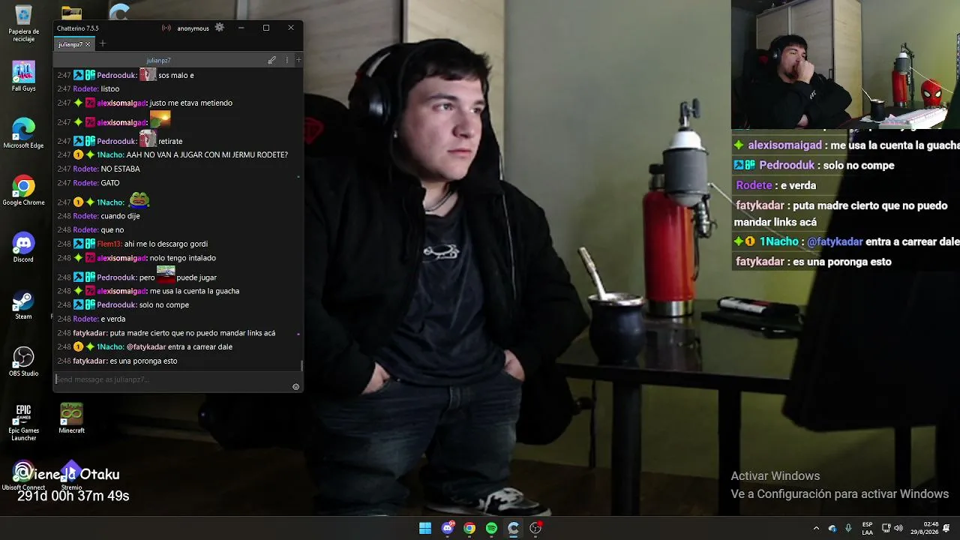Click the julianpz7 split header title
This screenshot has height=540, width=960.
point(158,60)
